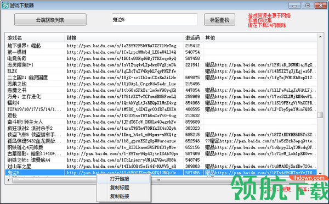Close the 游戏下载器 window
The width and height of the screenshot is (329, 204).
pos(321,5)
